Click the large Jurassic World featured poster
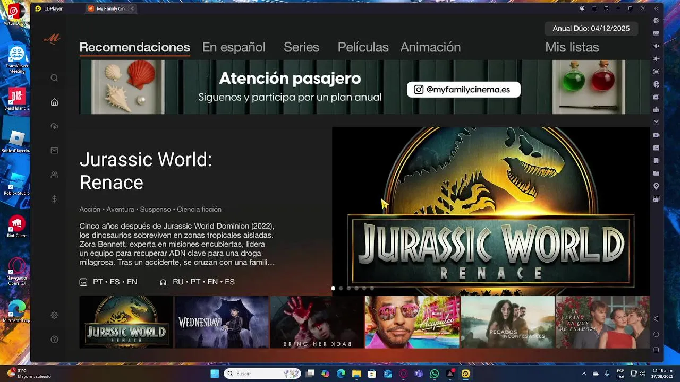This screenshot has width=680, height=382. pos(491,211)
